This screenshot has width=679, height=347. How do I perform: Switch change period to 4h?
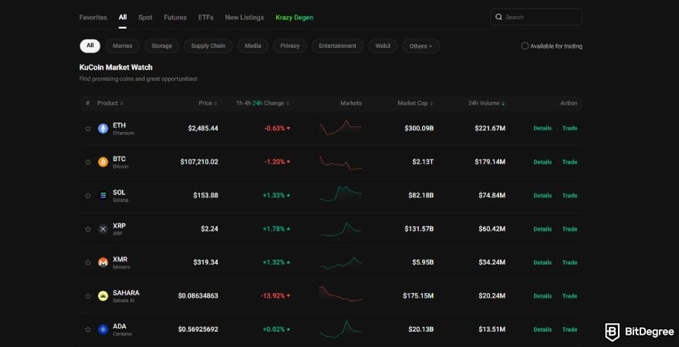pyautogui.click(x=247, y=103)
